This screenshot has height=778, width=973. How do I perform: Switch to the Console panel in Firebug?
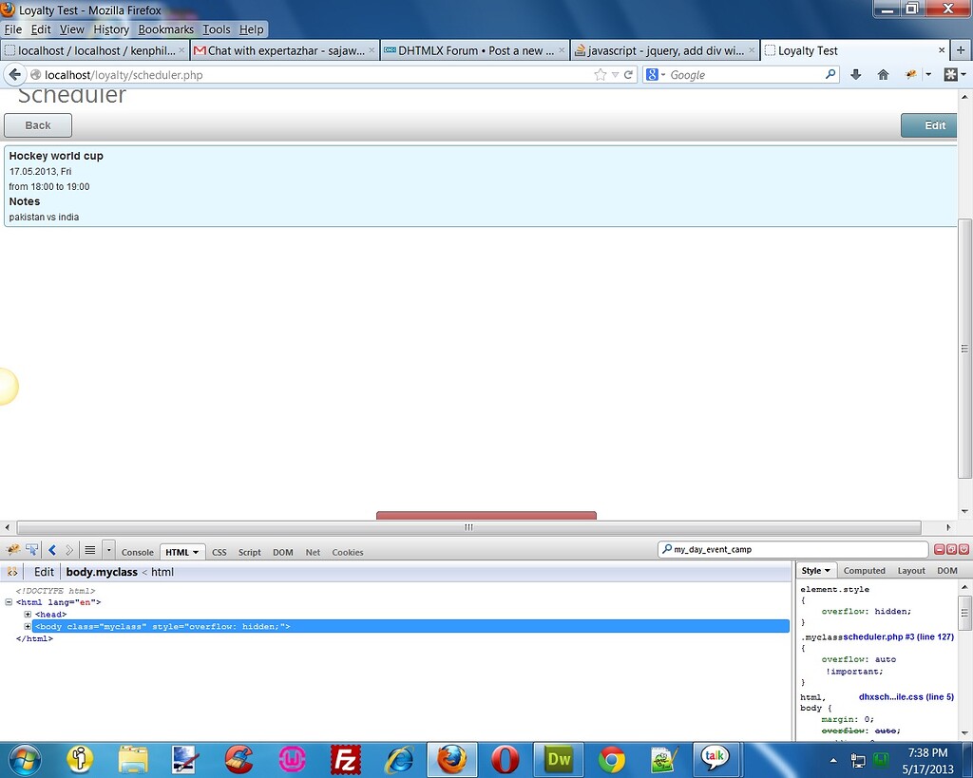(138, 552)
